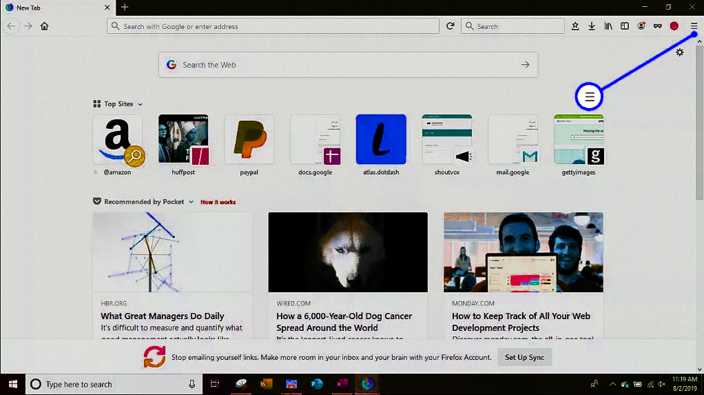Viewport: 704px width, 395px height.
Task: Open the blue P taskbar app icon
Action: 317,384
